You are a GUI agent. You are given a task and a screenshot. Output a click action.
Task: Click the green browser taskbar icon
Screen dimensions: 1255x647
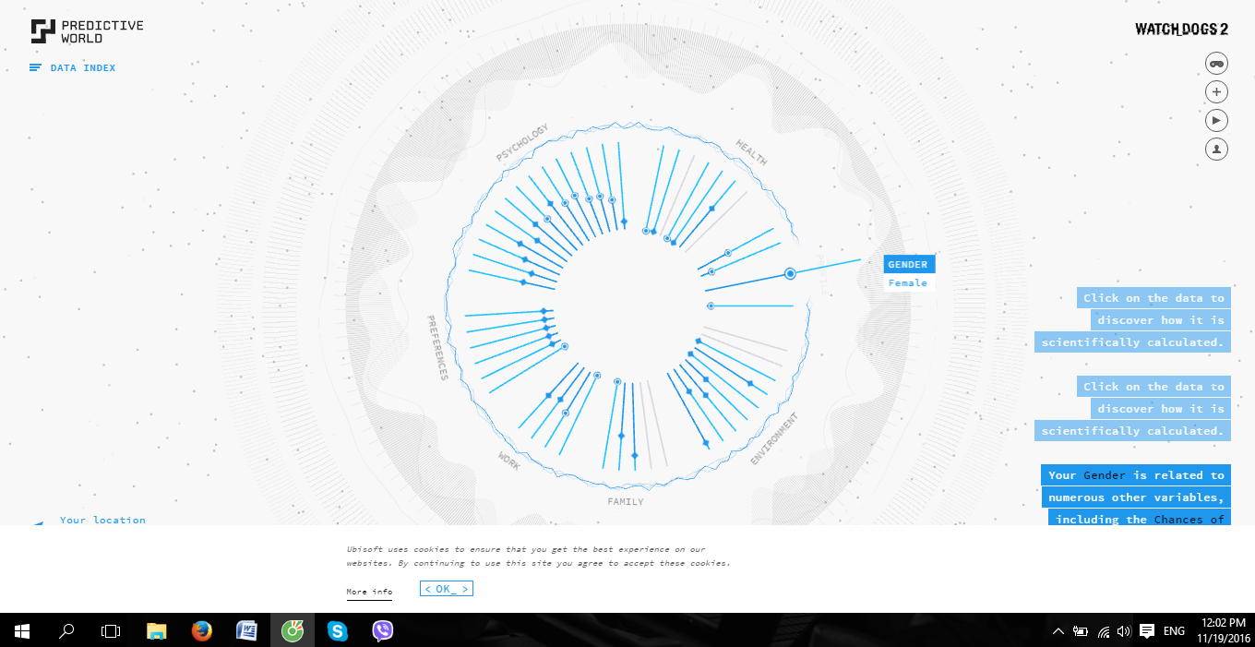[x=293, y=631]
